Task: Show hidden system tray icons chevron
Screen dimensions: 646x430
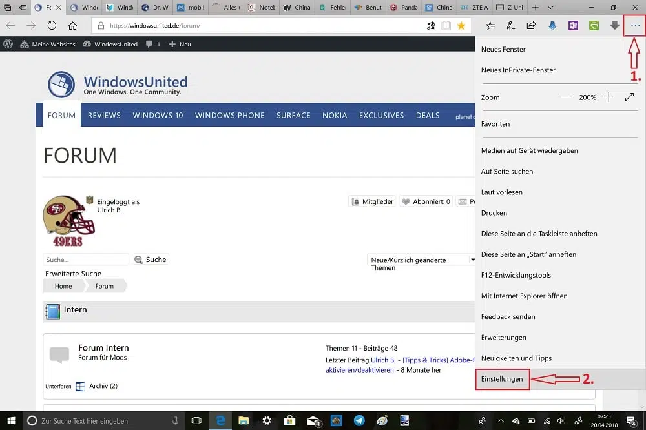Action: pyautogui.click(x=501, y=420)
